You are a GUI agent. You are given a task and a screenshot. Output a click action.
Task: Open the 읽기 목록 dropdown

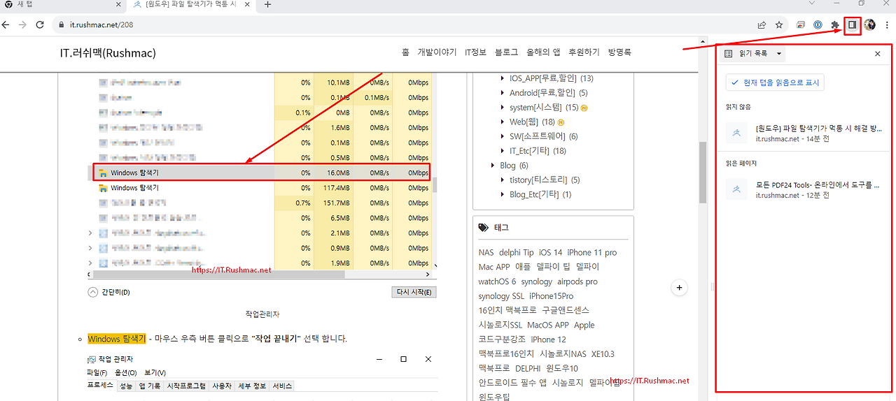pyautogui.click(x=753, y=53)
